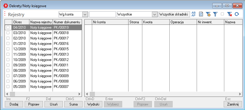
Task: Click the empty search field after Wg konta
Action: (x=102, y=14)
